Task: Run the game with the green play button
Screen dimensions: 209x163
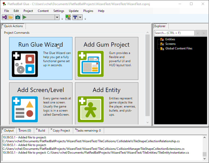Action: coord(25,17)
